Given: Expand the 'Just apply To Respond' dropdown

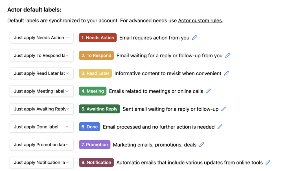Looking at the screenshot, I should pos(41,55).
